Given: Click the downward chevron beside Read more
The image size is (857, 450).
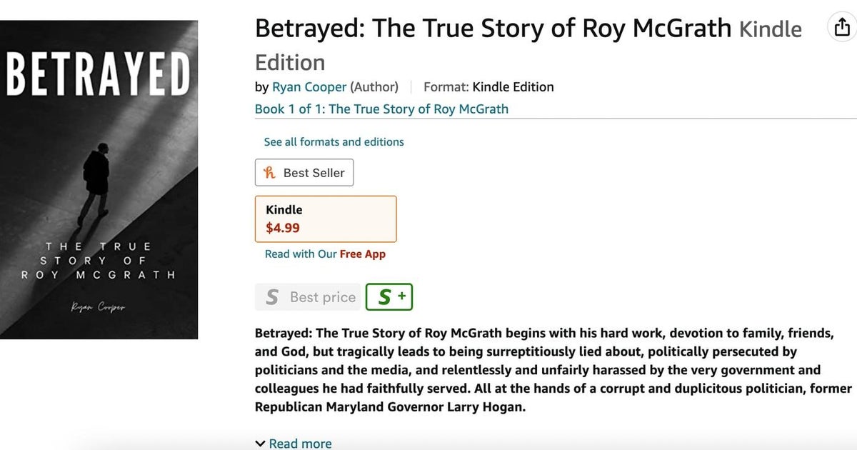Looking at the screenshot, I should point(260,443).
